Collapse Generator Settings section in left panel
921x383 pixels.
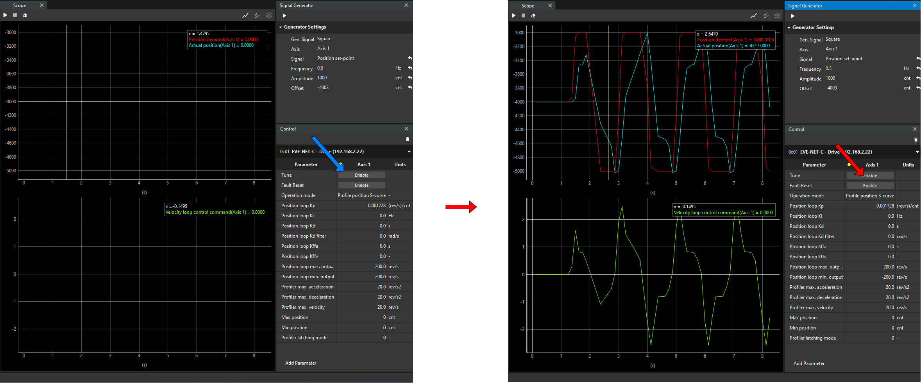click(281, 27)
